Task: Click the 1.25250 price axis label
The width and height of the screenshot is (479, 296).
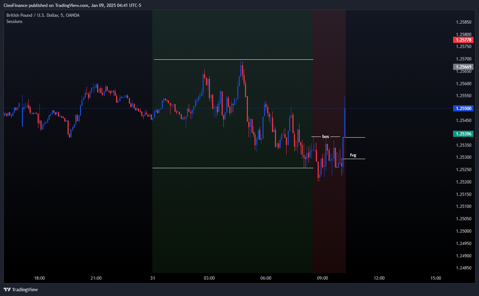Action: click(463, 170)
